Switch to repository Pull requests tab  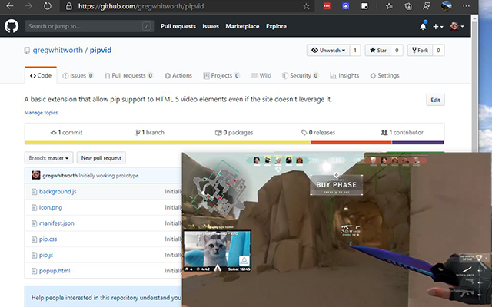[x=128, y=75]
